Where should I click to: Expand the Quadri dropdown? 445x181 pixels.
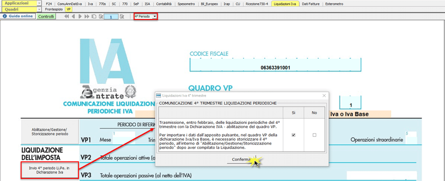39,9
